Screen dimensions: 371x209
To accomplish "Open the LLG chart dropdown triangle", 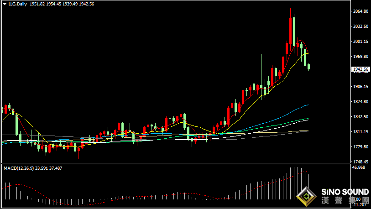I will pyautogui.click(x=5, y=4).
